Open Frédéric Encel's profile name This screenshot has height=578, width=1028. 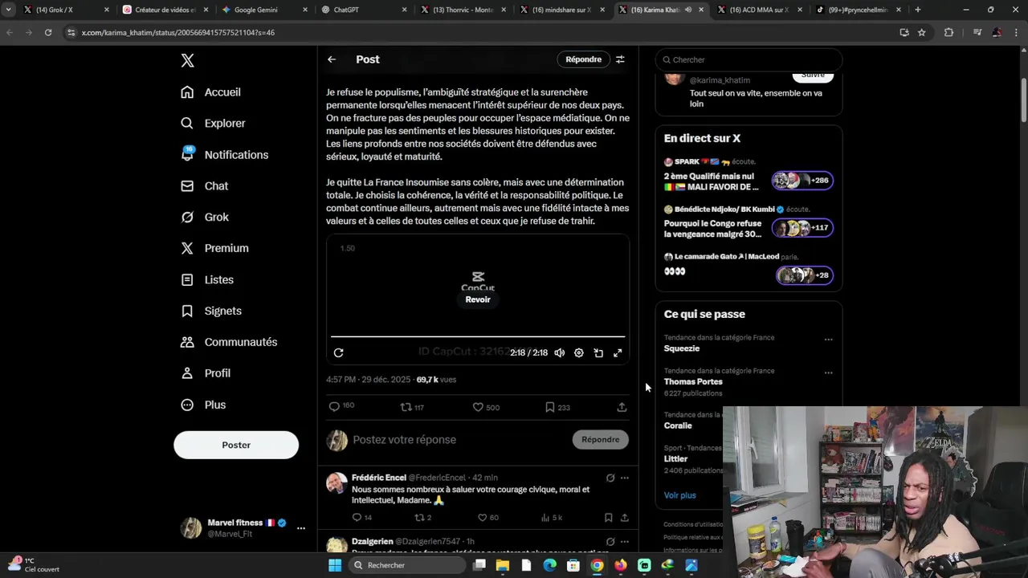point(379,478)
